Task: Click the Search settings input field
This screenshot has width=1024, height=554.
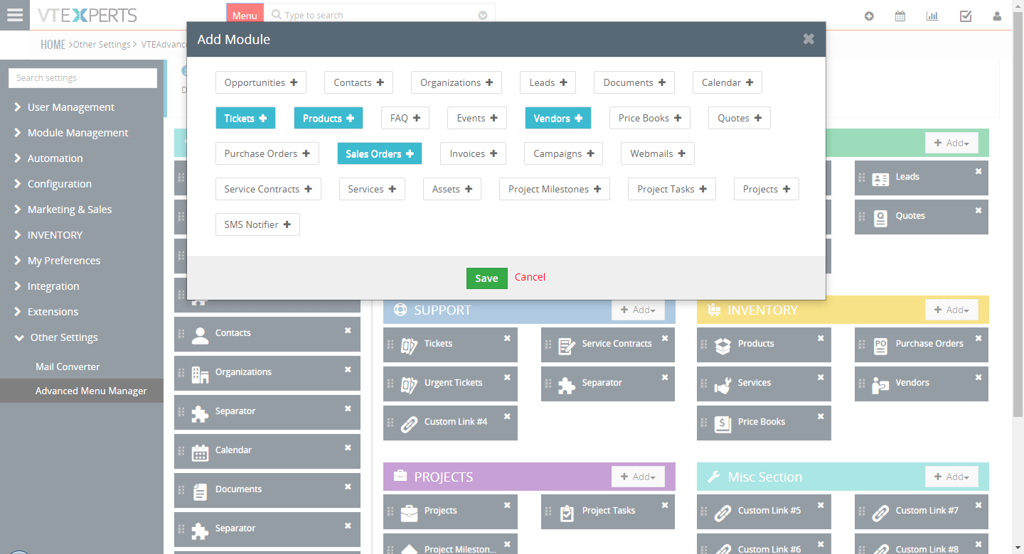Action: click(82, 77)
